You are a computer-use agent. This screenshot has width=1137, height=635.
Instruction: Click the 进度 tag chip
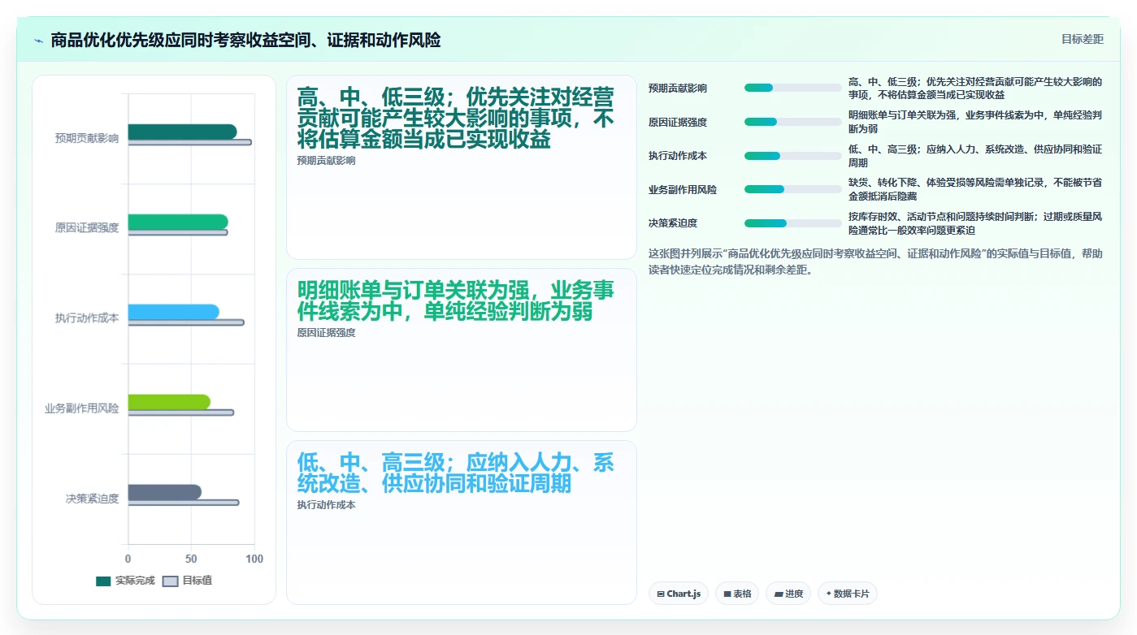[788, 594]
